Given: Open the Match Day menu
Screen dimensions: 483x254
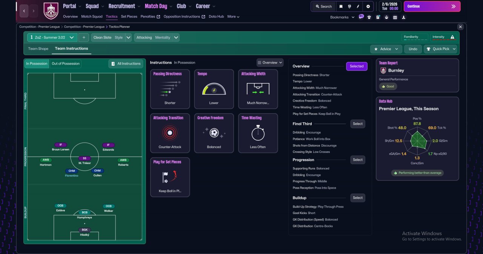Looking at the screenshot, I should tap(158, 6).
